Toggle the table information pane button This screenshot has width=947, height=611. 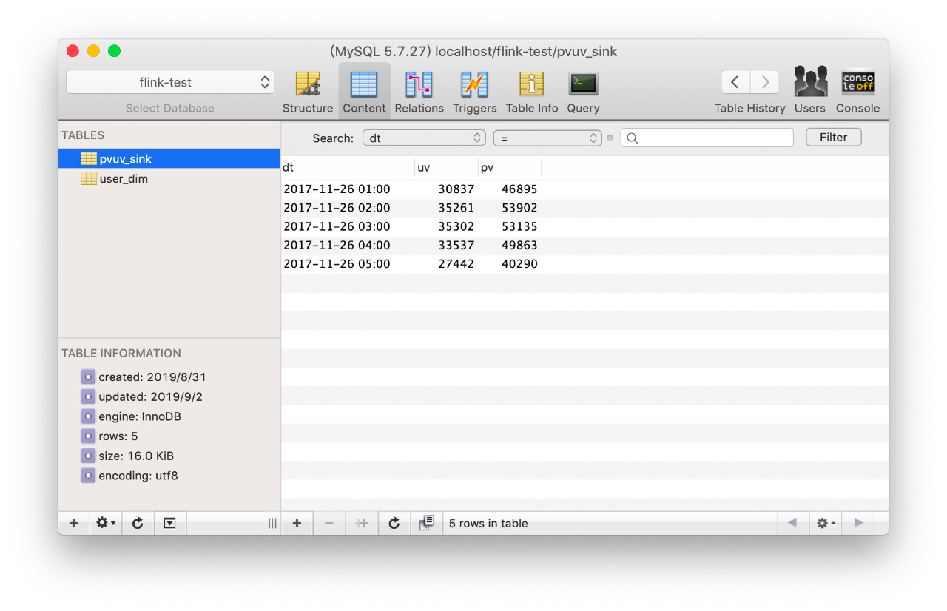click(169, 523)
